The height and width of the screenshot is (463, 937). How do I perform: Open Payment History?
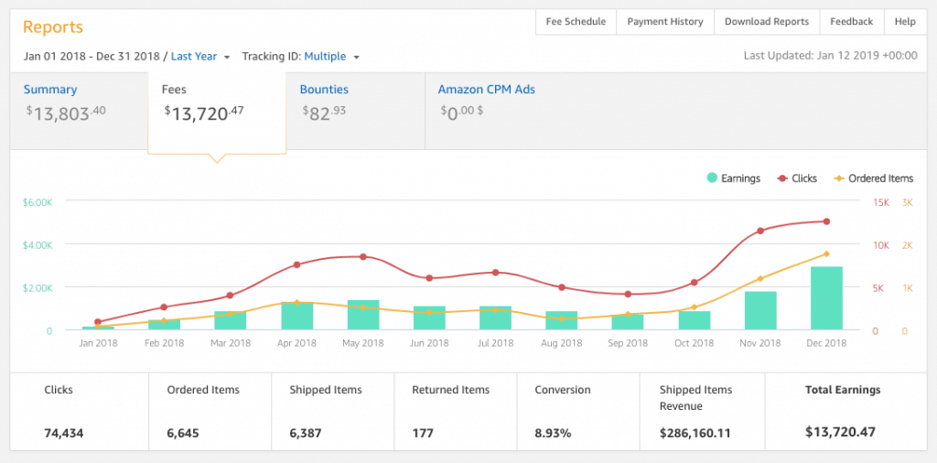(665, 22)
